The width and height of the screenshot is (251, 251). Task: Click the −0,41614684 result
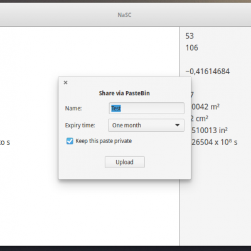(208, 72)
